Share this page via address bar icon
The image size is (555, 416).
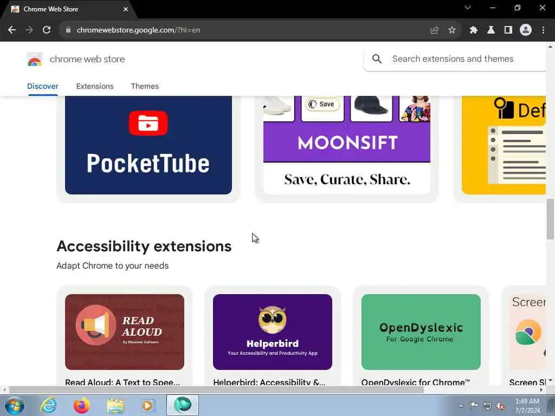pos(434,30)
